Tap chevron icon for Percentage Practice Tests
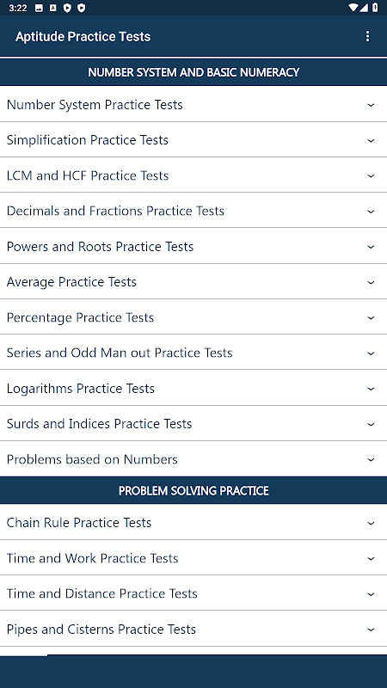The image size is (387, 688). click(x=371, y=317)
